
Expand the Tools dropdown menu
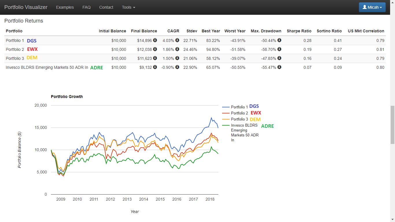click(128, 7)
